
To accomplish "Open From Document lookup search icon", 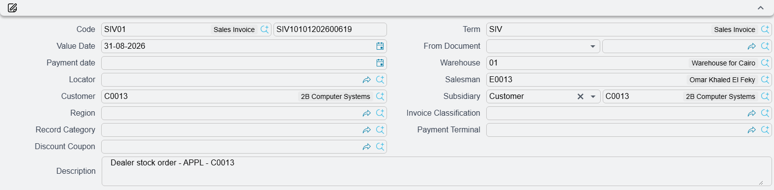I will [x=765, y=46].
